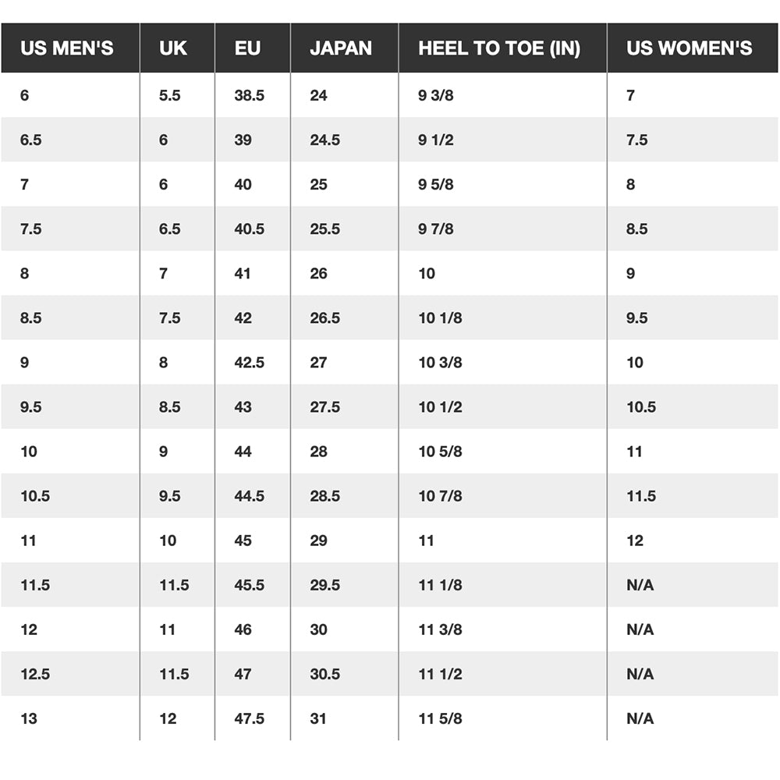The image size is (780, 780).
Task: Click the US WOMEN'S column header
Action: (x=689, y=48)
